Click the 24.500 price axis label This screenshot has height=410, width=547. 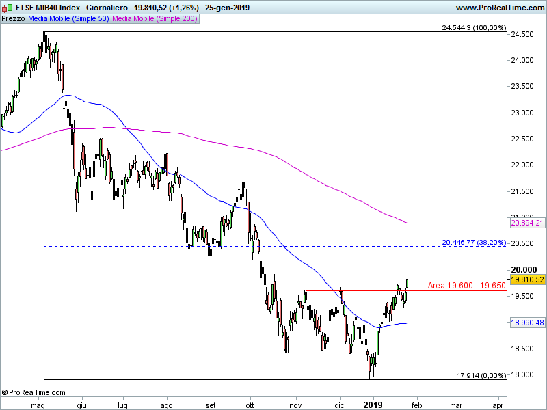pyautogui.click(x=522, y=34)
